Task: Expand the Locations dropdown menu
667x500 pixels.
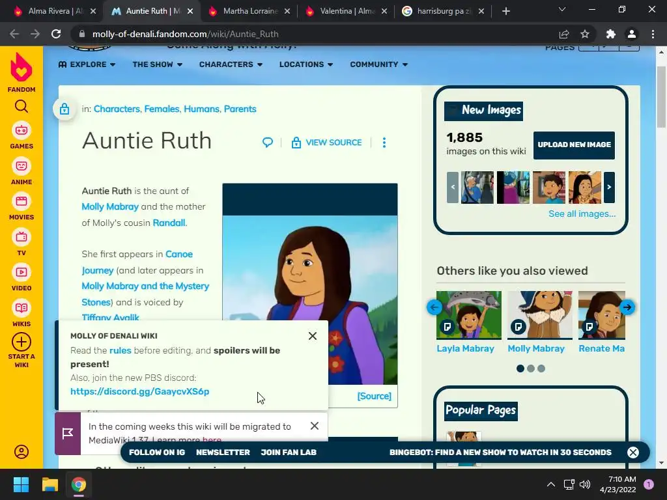Action: (306, 64)
